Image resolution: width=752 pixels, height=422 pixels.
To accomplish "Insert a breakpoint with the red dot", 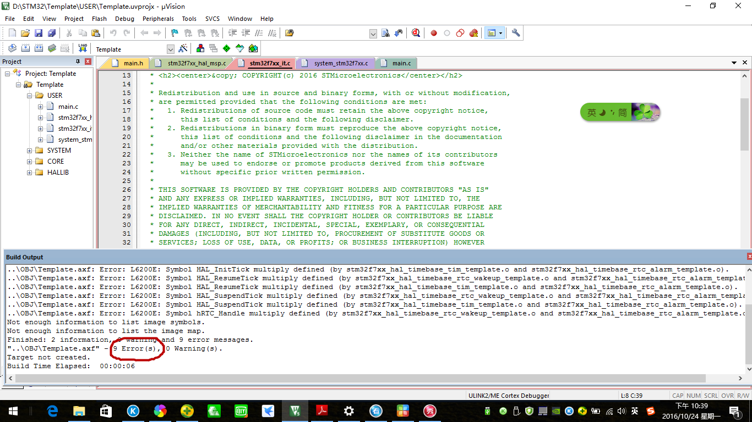I will (x=434, y=33).
